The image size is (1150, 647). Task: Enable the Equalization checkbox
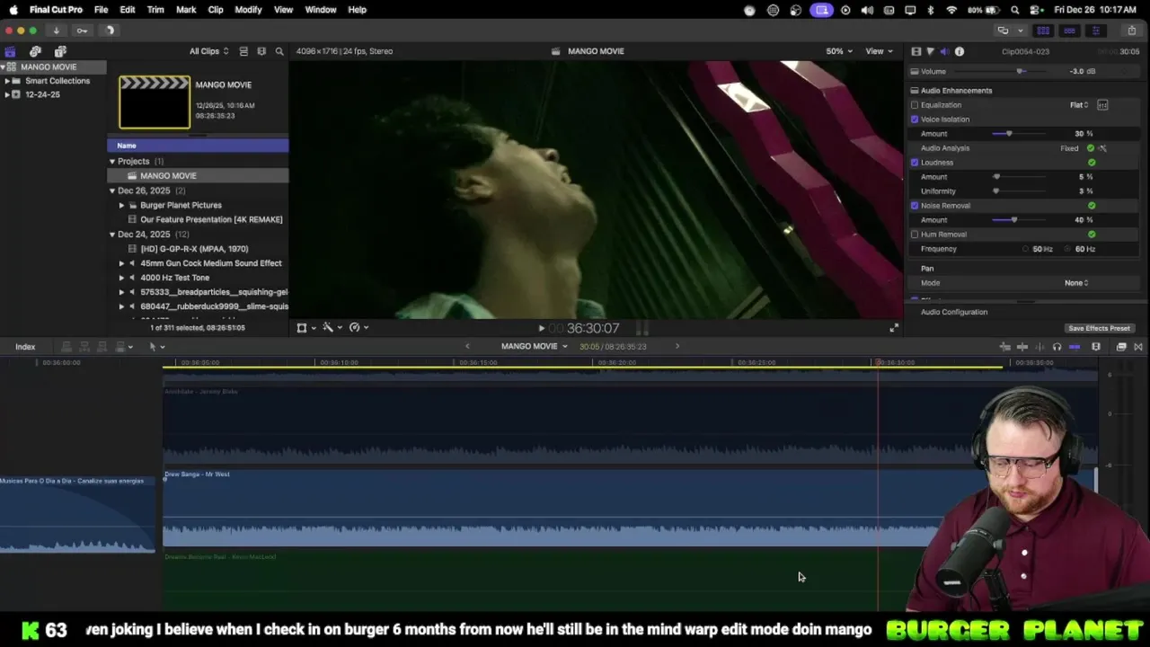(915, 105)
